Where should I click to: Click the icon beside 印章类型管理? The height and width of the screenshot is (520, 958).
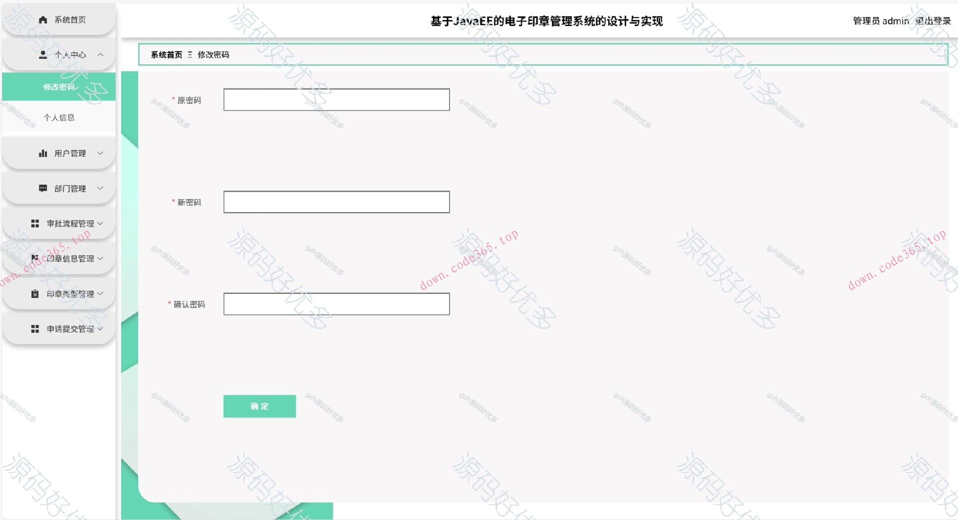click(34, 294)
